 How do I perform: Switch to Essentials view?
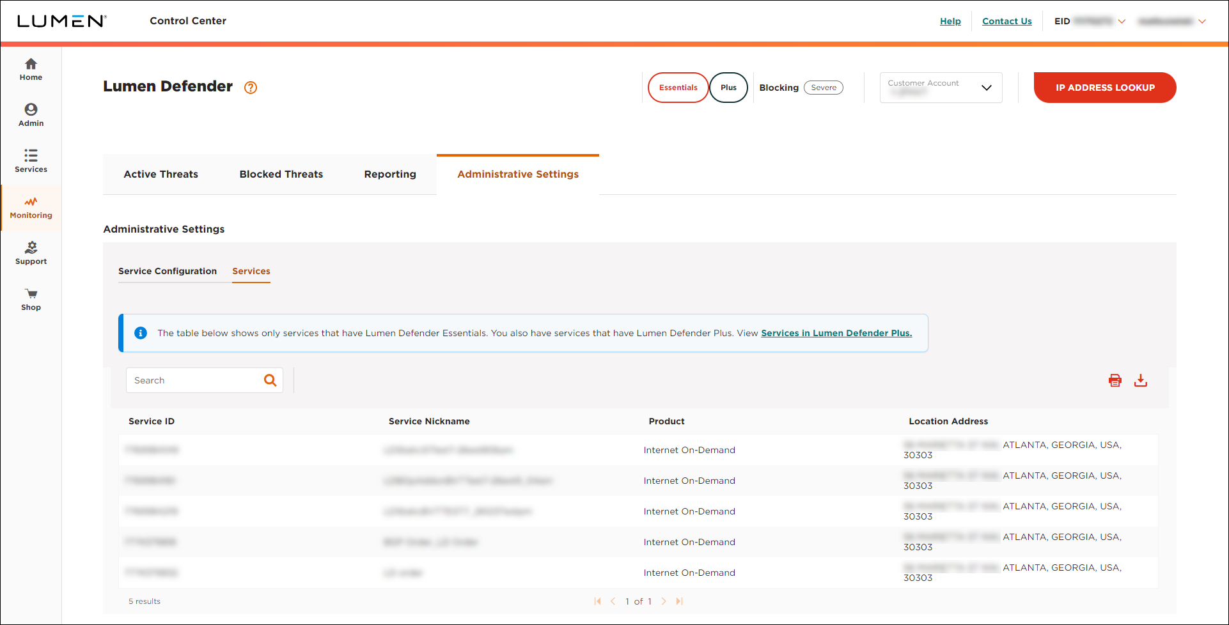(x=678, y=88)
